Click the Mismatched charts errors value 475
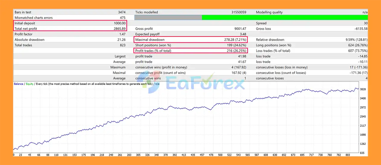The height and width of the screenshot is (165, 381). tap(123, 18)
